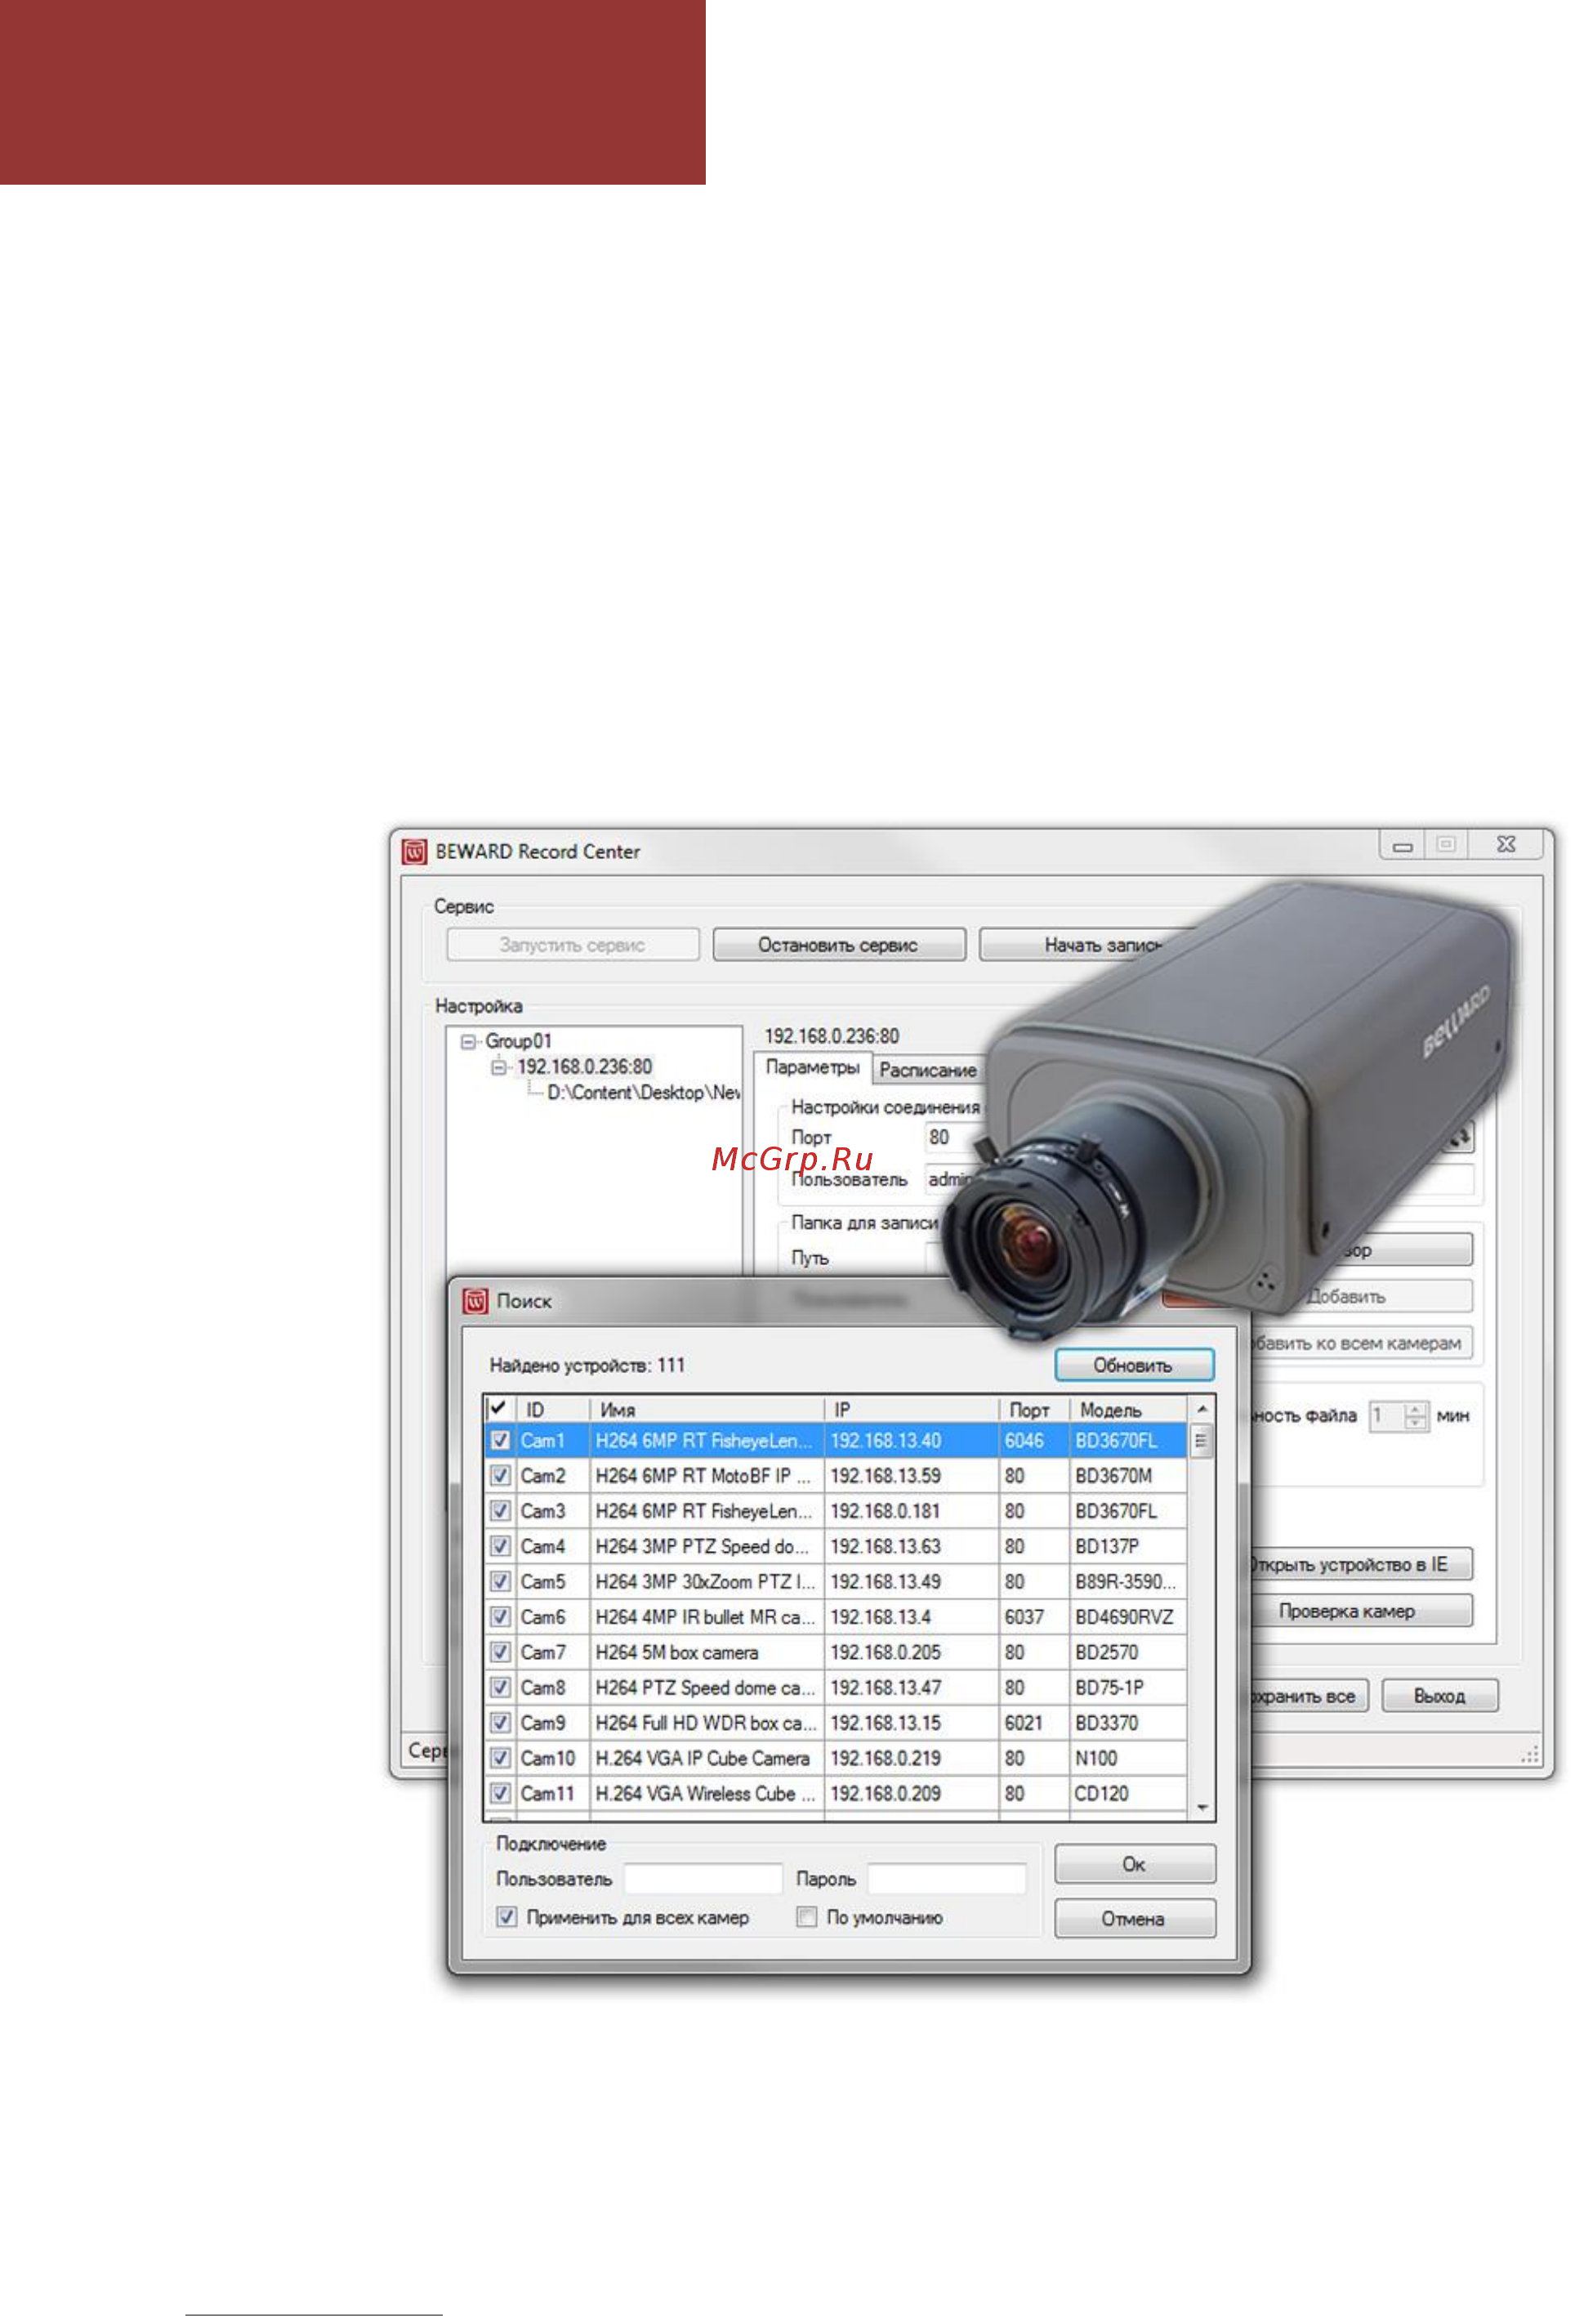Uncheck the Cam8 row checkbox
This screenshot has width=1575, height=2316.
click(x=500, y=1688)
